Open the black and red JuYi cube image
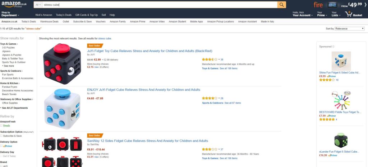 pos(62,64)
